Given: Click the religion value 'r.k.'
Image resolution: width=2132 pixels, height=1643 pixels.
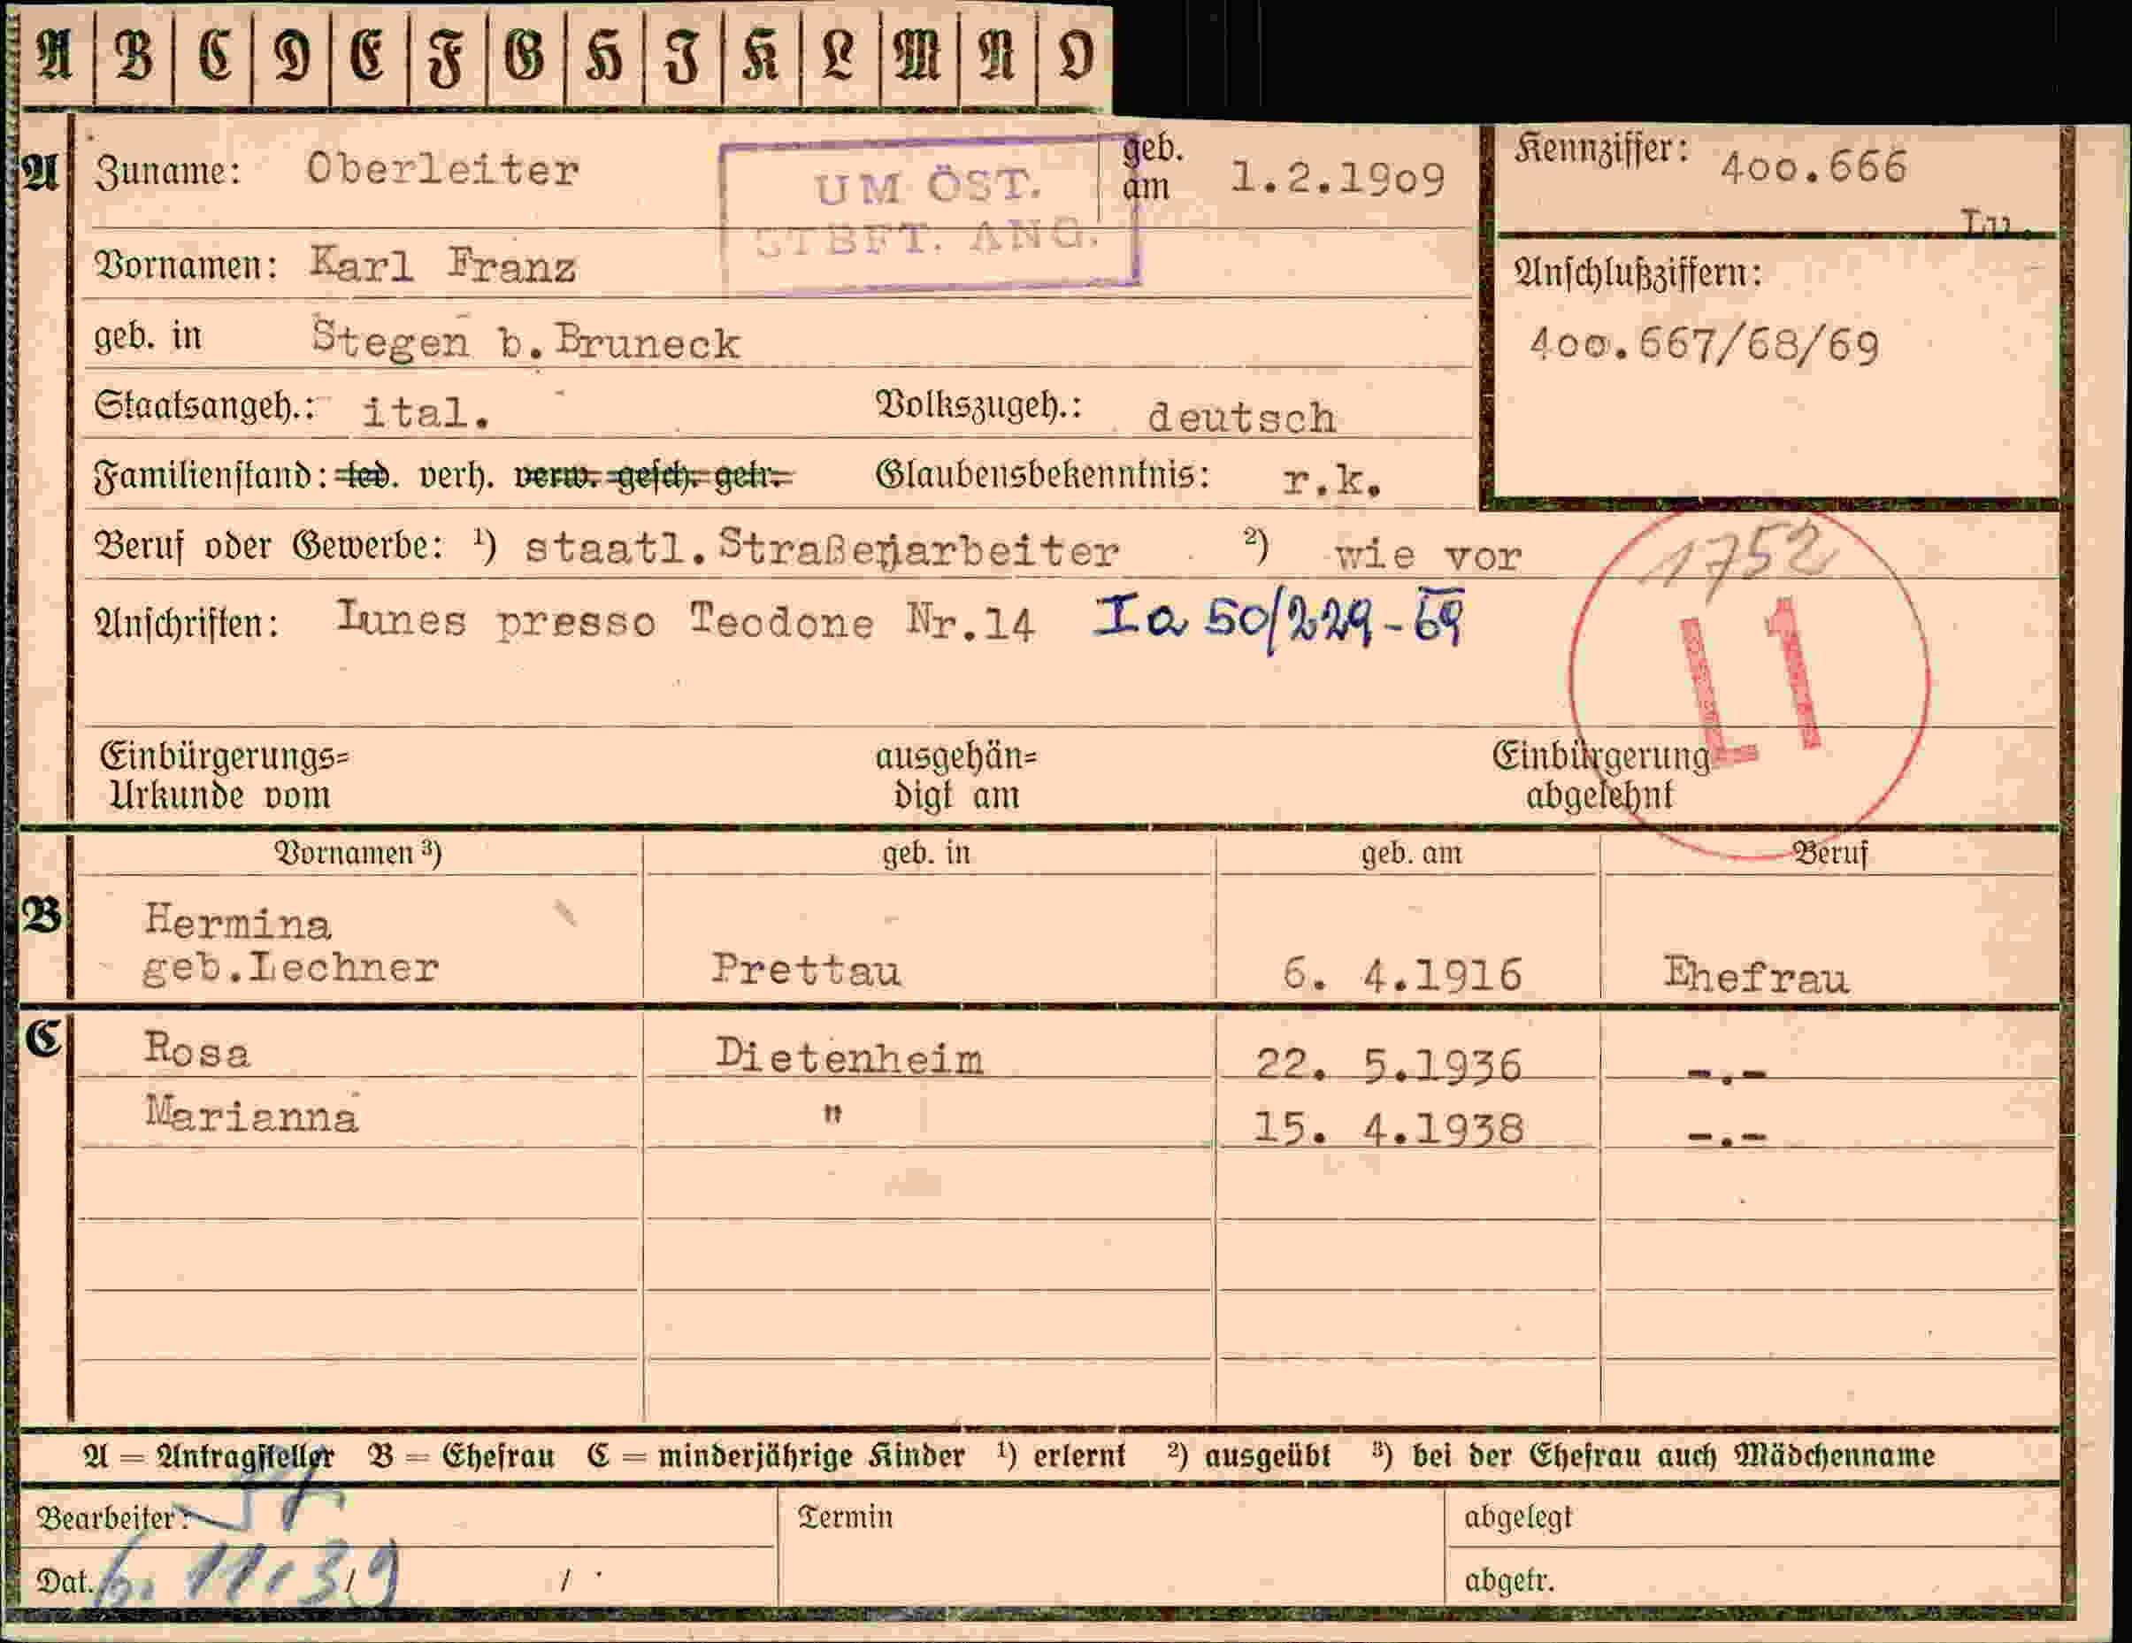Looking at the screenshot, I should tap(1331, 480).
